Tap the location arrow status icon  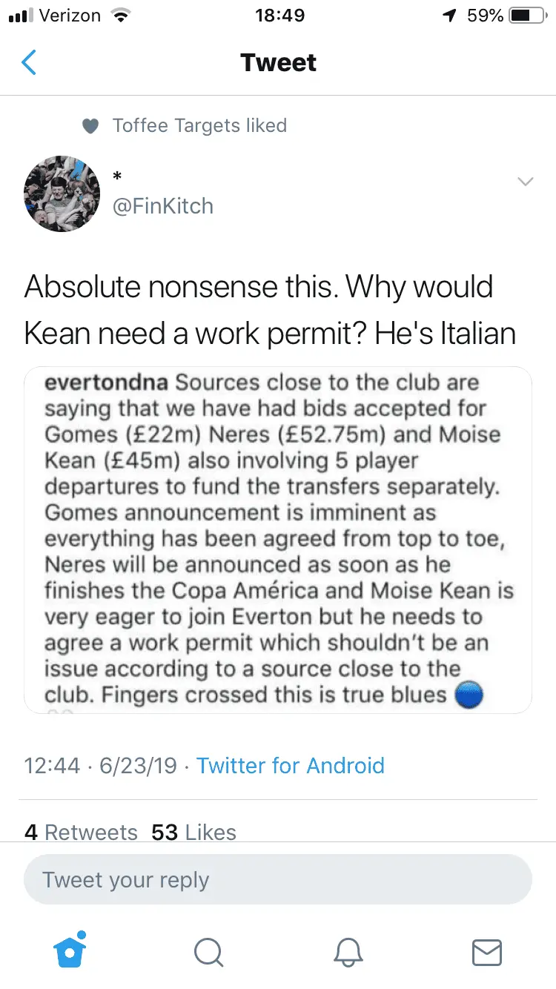pyautogui.click(x=449, y=16)
